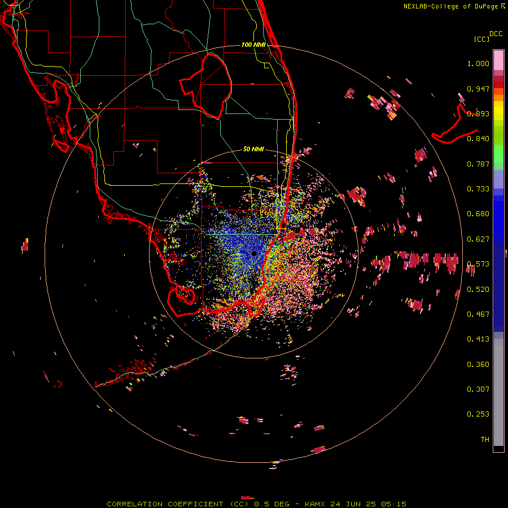This screenshot has width=508, height=508.
Task: Click the 0.787 value on the color scale
Action: [x=478, y=164]
